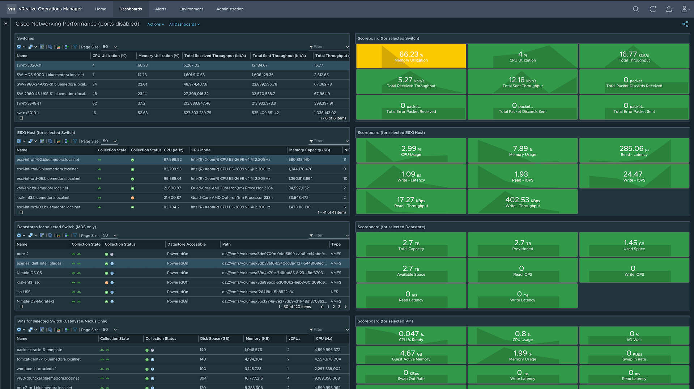Change Page Size dropdown in Switches widget
The image size is (694, 389).
point(110,47)
